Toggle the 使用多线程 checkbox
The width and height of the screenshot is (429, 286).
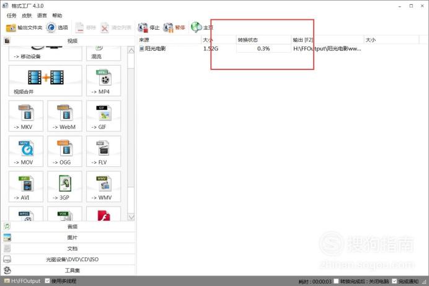coord(47,281)
